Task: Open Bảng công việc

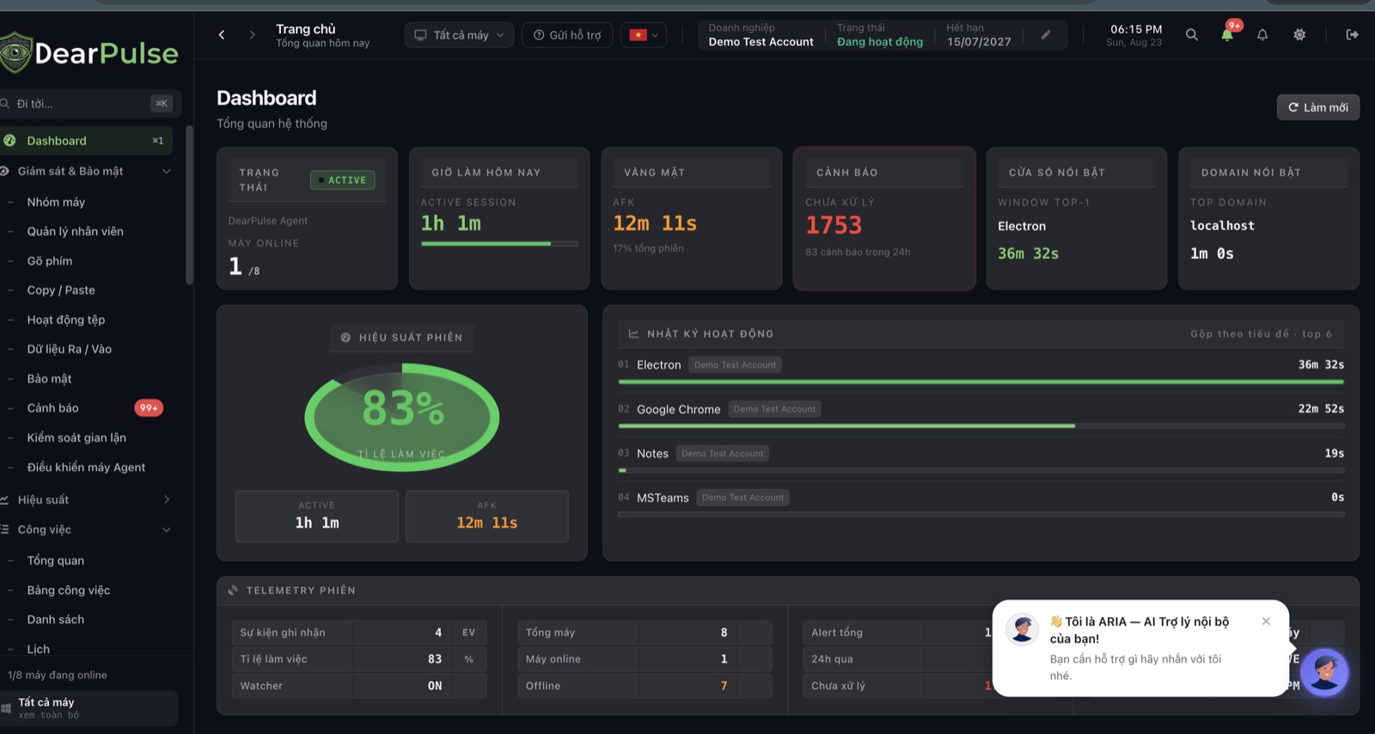Action: tap(68, 590)
